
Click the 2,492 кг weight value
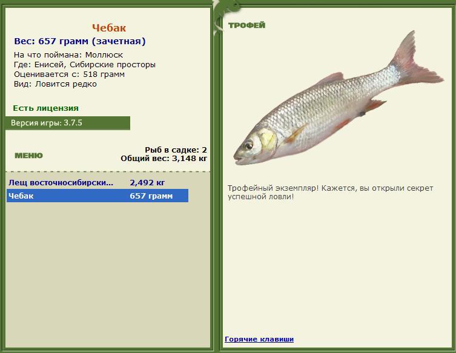point(147,183)
